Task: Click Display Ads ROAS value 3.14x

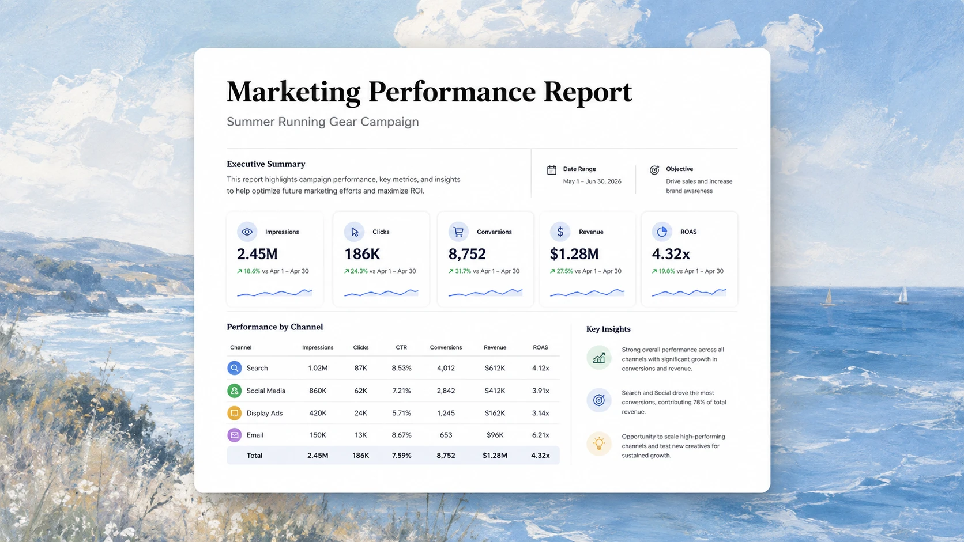Action: (x=540, y=413)
